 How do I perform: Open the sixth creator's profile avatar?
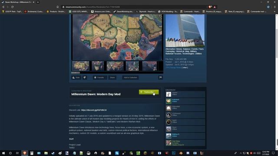coord(169,129)
